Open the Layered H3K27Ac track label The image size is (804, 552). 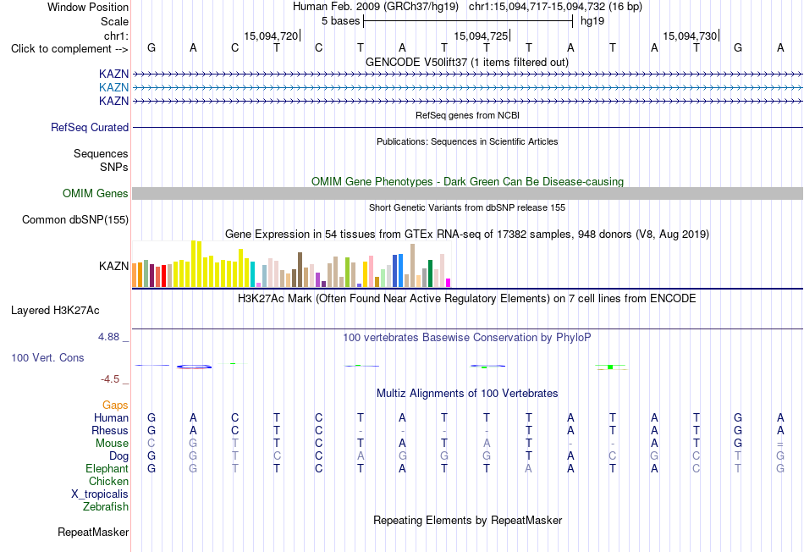(55, 311)
